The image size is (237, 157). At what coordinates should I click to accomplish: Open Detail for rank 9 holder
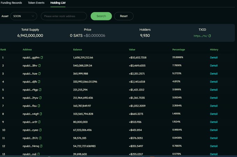214,122
